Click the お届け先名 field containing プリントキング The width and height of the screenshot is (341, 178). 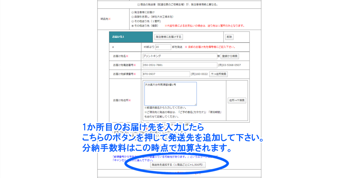pyautogui.click(x=180, y=56)
